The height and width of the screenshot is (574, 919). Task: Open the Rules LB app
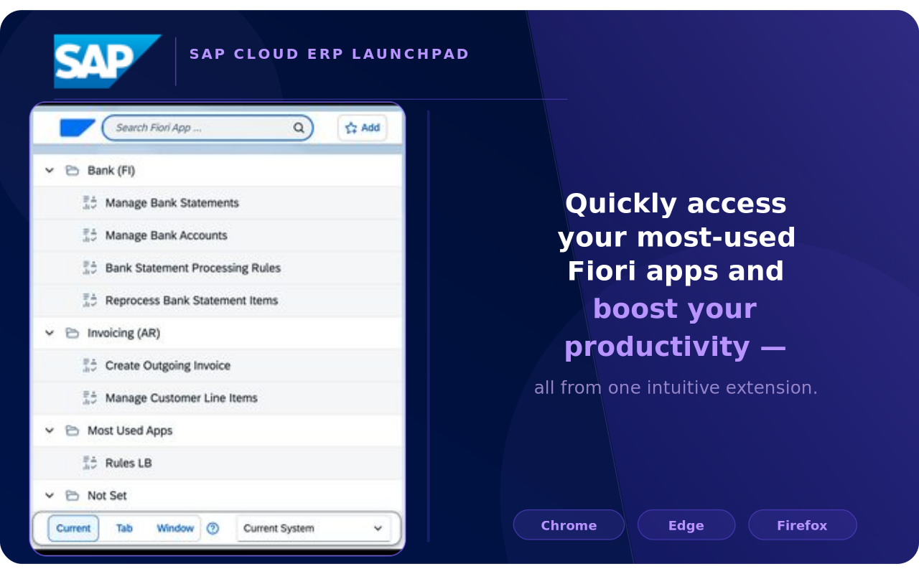pyautogui.click(x=218, y=463)
